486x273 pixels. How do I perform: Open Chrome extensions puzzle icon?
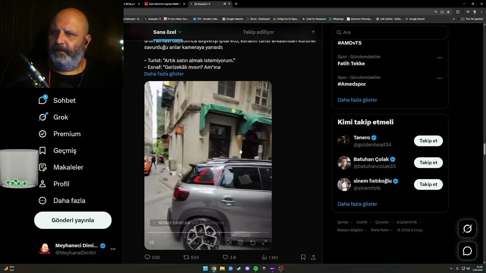(x=458, y=12)
